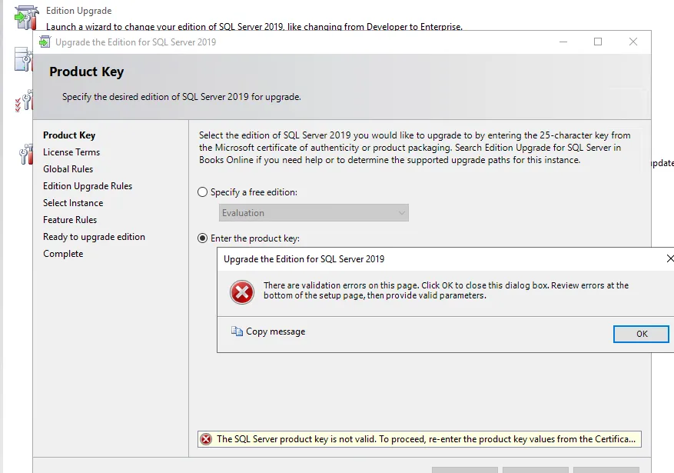Click the Edition Upgrade icon at top left
Viewport: 674px width, 473px height.
(x=25, y=15)
